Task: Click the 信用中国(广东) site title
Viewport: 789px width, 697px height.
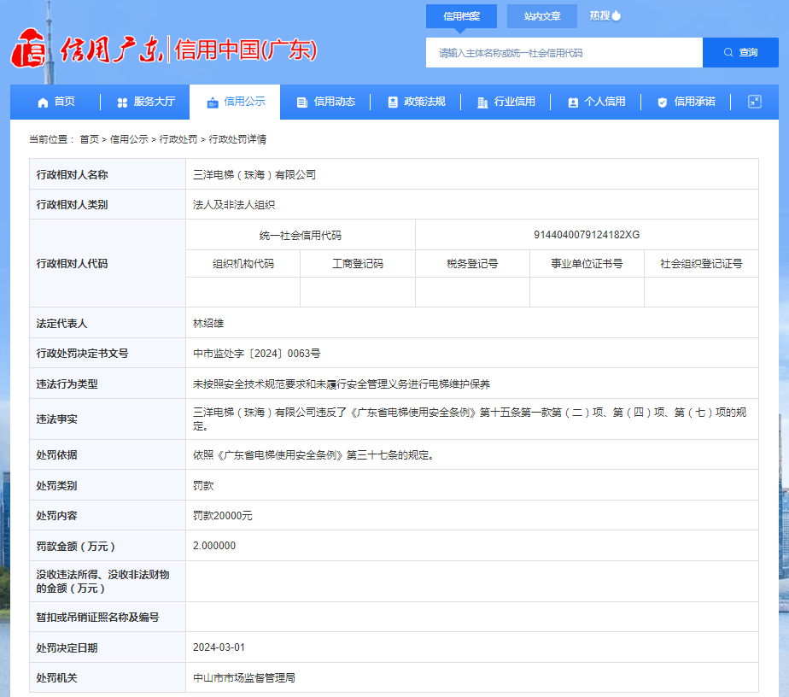Action: [x=246, y=50]
